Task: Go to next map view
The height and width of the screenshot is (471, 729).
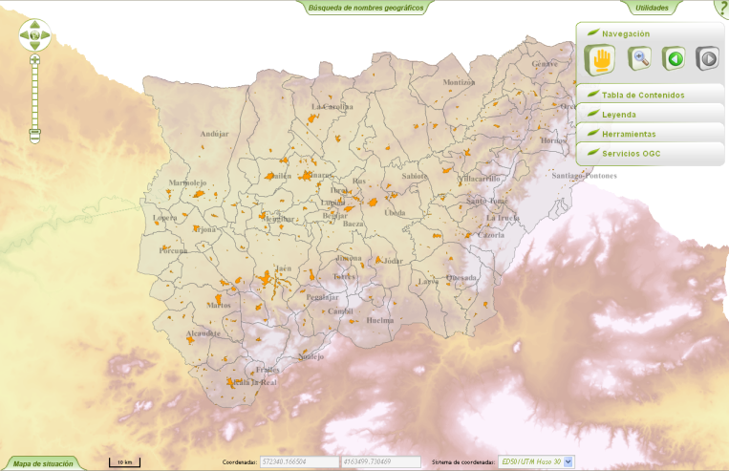Action: [707, 59]
